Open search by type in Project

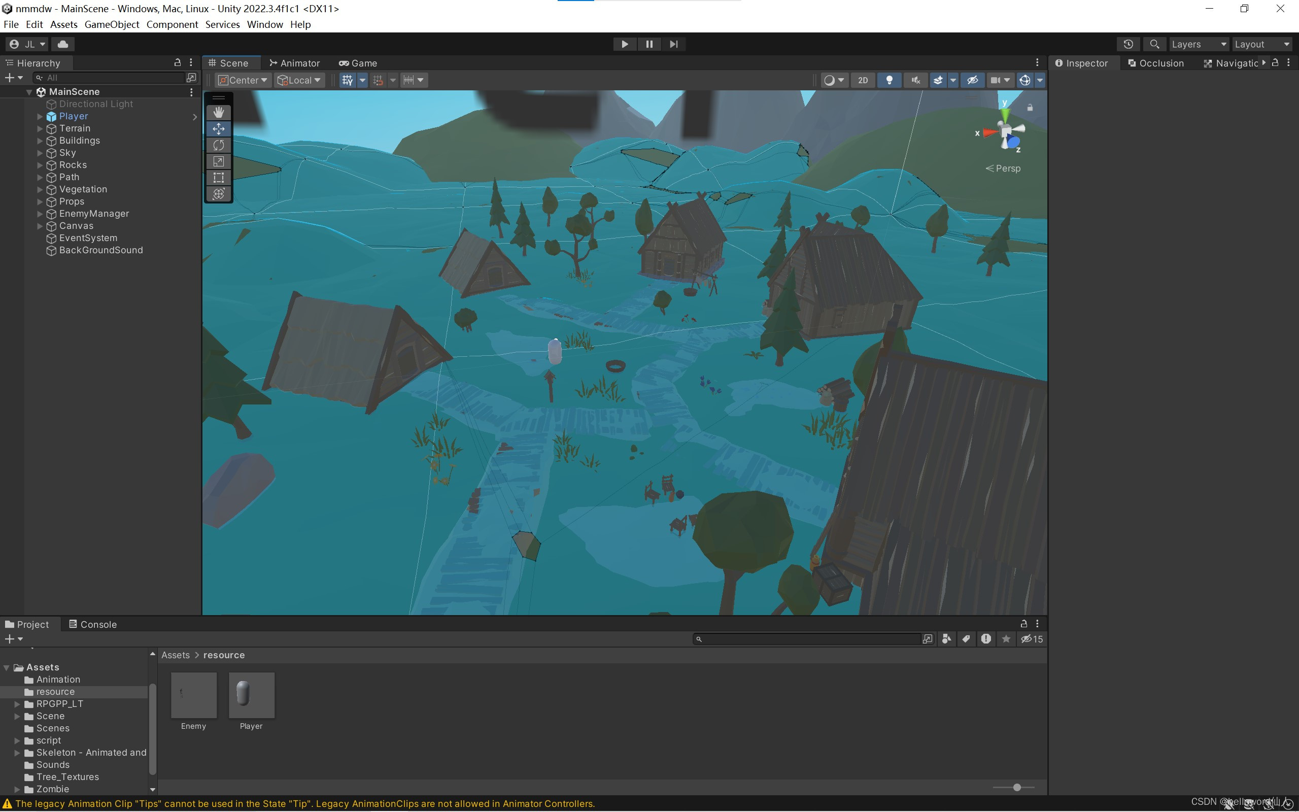pos(946,638)
